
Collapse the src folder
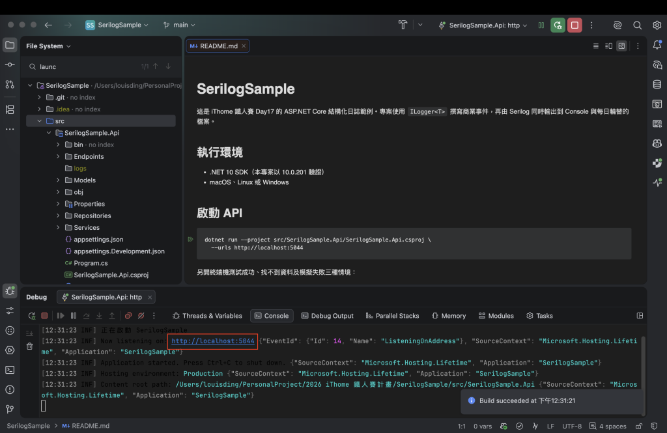coord(40,121)
